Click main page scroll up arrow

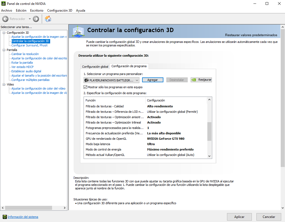pyautogui.click(x=283, y=27)
